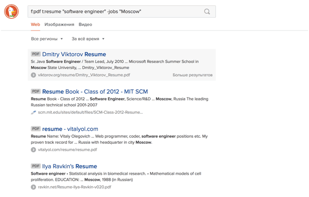This screenshot has width=309, height=197.
Task: Select the Web results tab
Action: (35, 24)
